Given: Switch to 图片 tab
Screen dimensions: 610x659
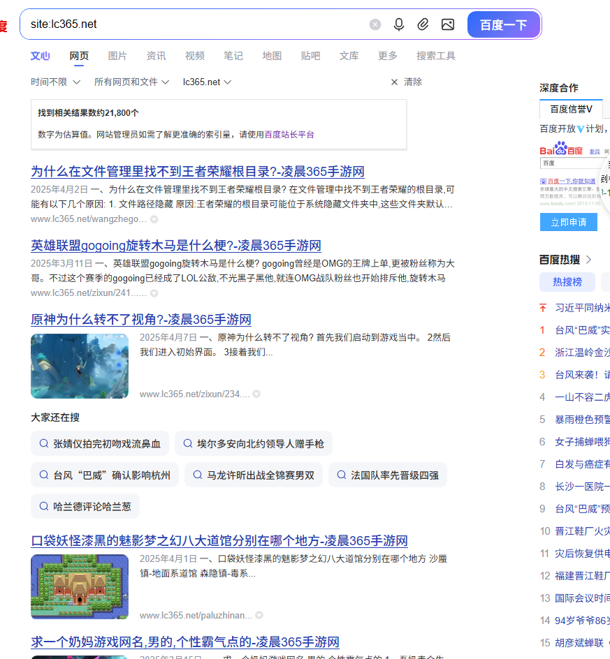Looking at the screenshot, I should pyautogui.click(x=117, y=56).
